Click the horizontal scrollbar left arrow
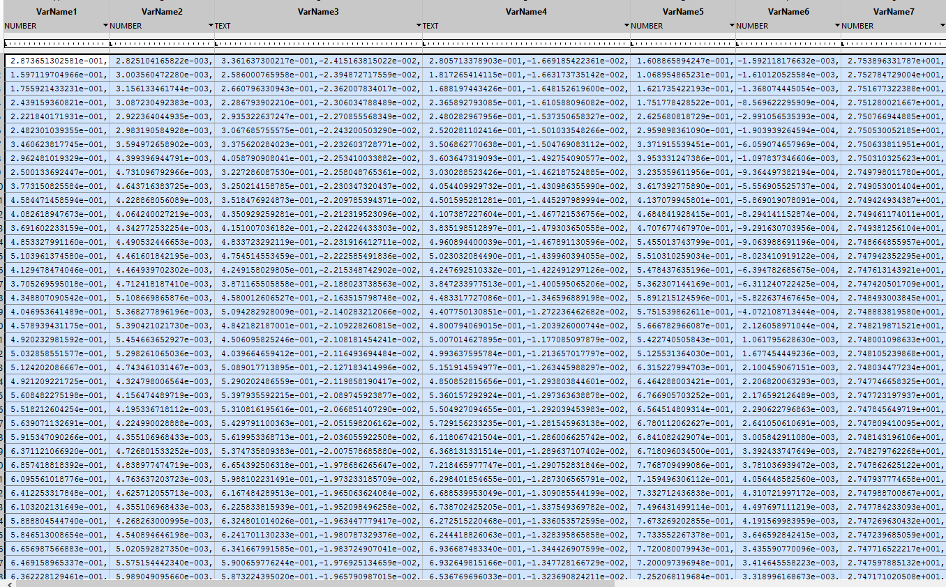 (x=9, y=584)
